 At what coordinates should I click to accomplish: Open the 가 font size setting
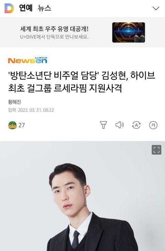(x=153, y=125)
